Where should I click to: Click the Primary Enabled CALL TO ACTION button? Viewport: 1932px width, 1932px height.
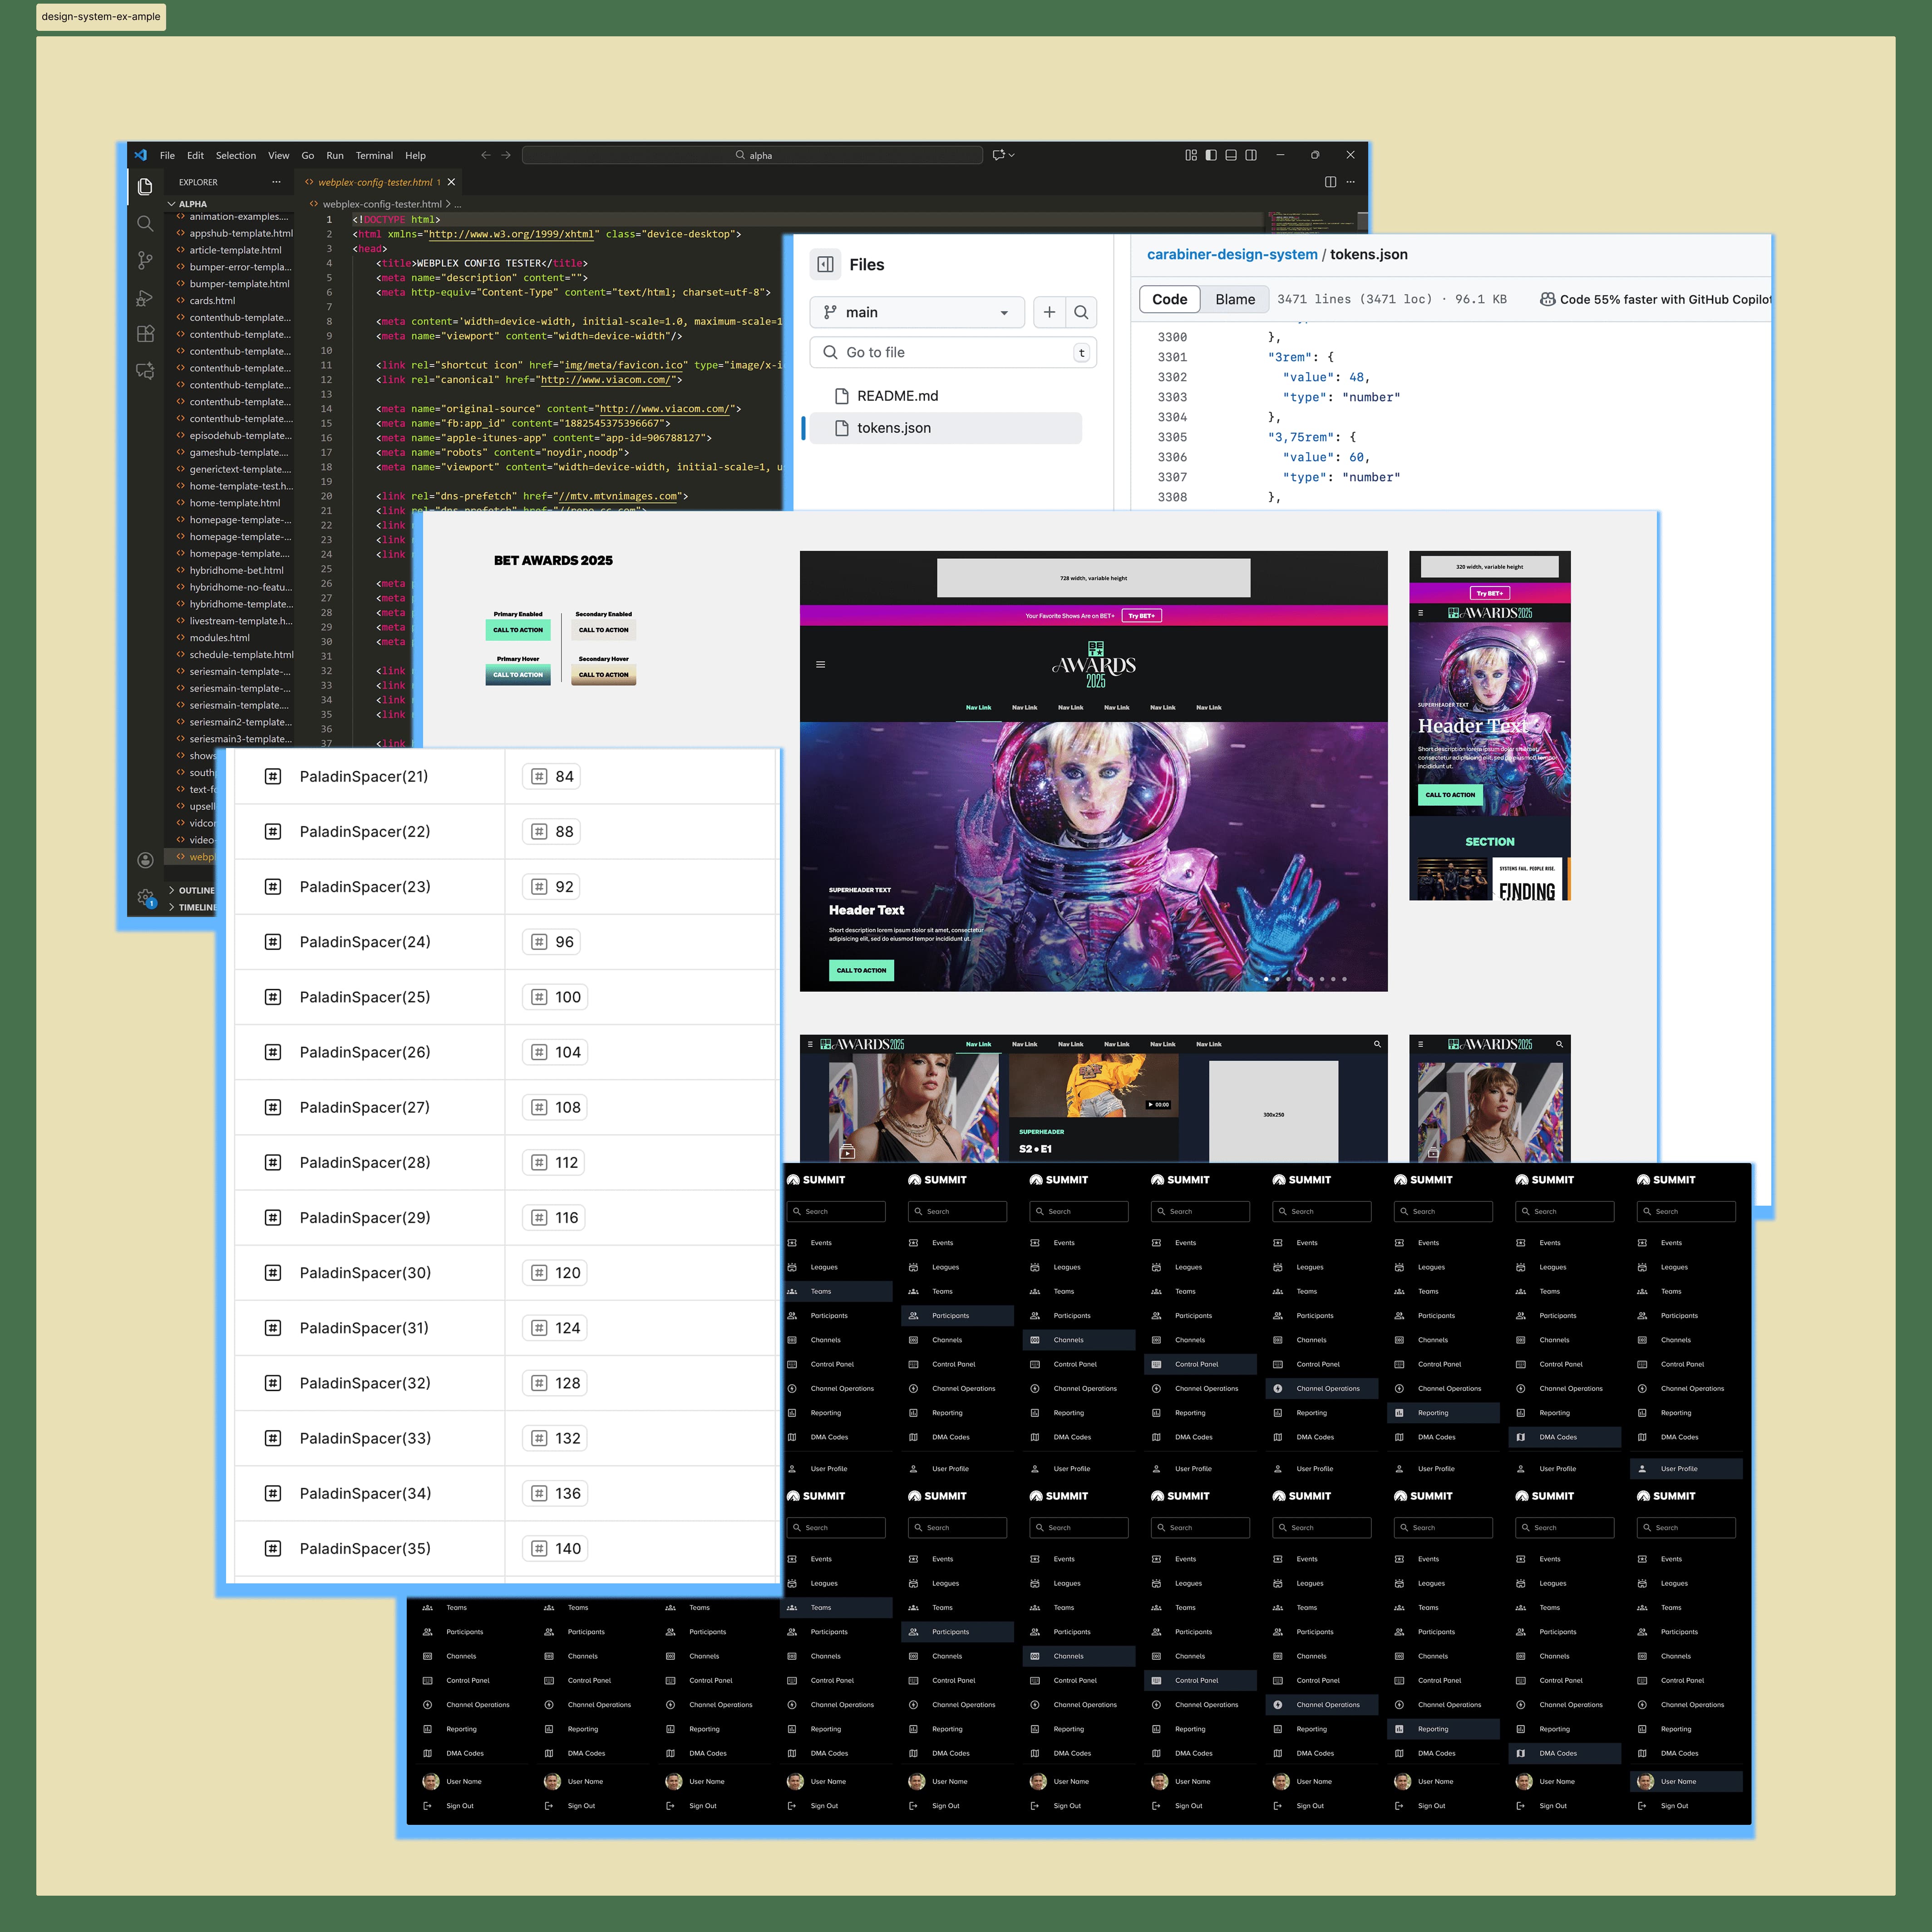[x=518, y=630]
